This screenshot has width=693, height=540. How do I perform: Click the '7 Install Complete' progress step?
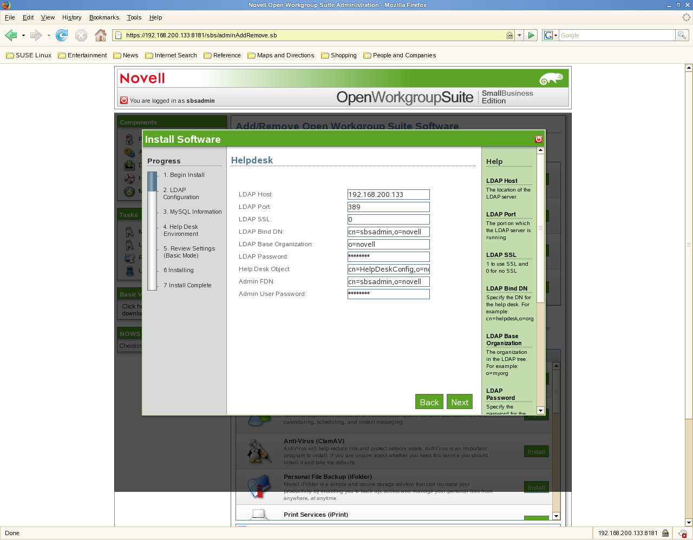pos(187,286)
